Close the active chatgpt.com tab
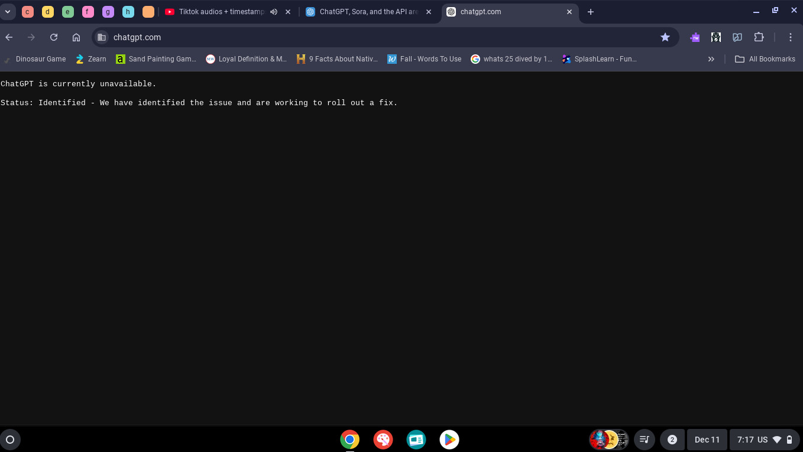The image size is (803, 452). tap(569, 12)
